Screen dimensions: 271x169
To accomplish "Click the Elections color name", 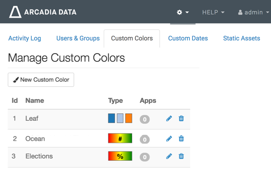I will click(39, 156).
